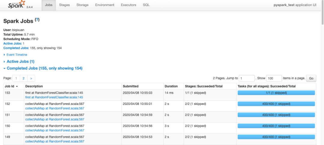Open the Spark Jobs help question mark
Image resolution: width=324 pixels, height=145 pixels.
coord(37,20)
